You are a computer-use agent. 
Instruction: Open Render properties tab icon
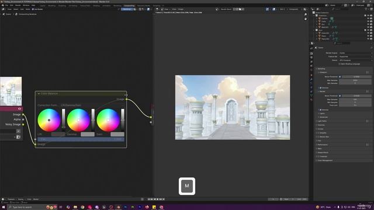click(x=311, y=53)
